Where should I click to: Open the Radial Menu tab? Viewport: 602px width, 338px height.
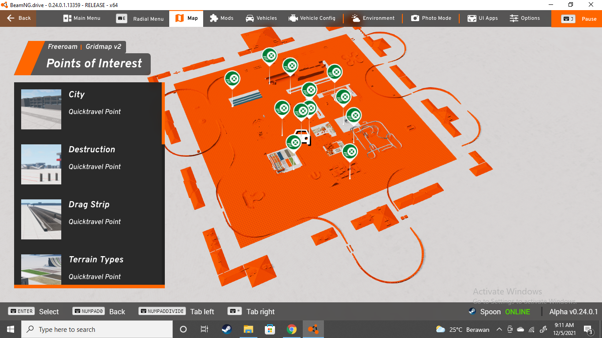coord(140,18)
